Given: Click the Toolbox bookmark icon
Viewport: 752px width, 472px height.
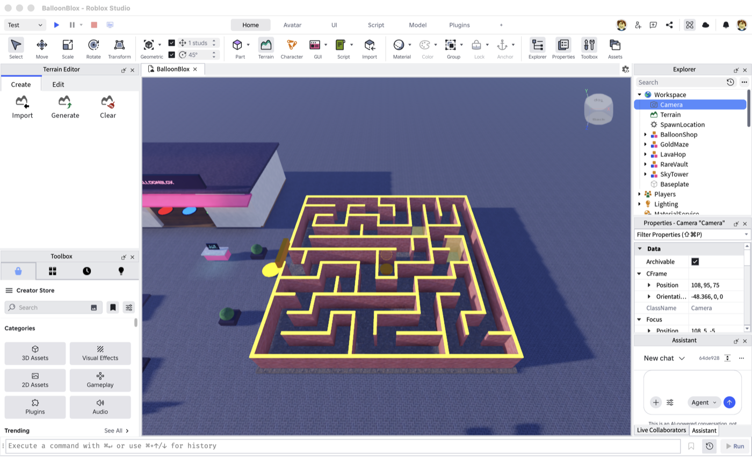Looking at the screenshot, I should [x=113, y=307].
